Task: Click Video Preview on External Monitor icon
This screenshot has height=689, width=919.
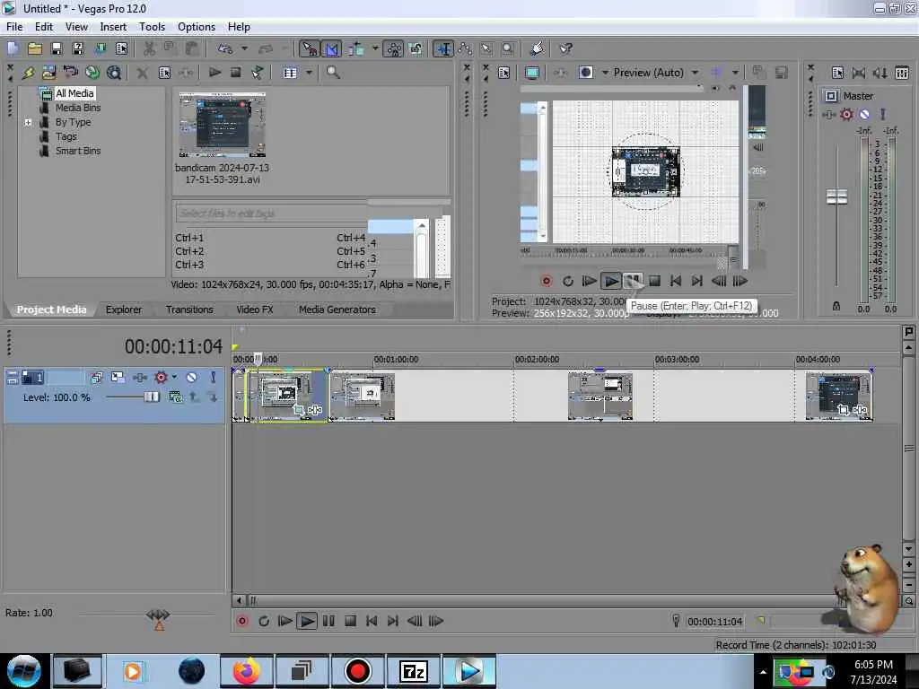Action: click(532, 73)
